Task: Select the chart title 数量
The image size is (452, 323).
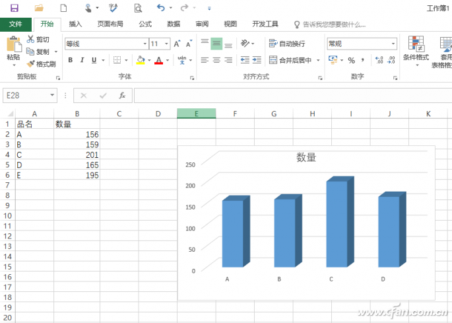Action: pos(306,157)
